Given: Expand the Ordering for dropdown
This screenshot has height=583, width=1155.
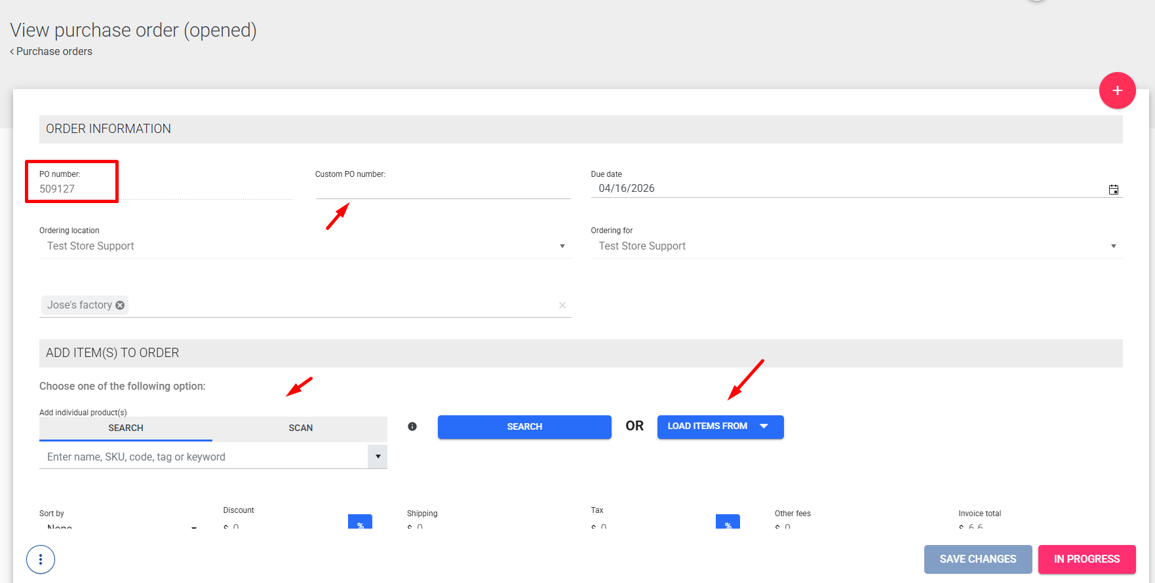Looking at the screenshot, I should pyautogui.click(x=1113, y=246).
